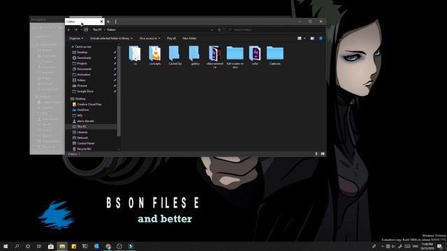
Task: Open the Give access to dropdown
Action: 149,38
